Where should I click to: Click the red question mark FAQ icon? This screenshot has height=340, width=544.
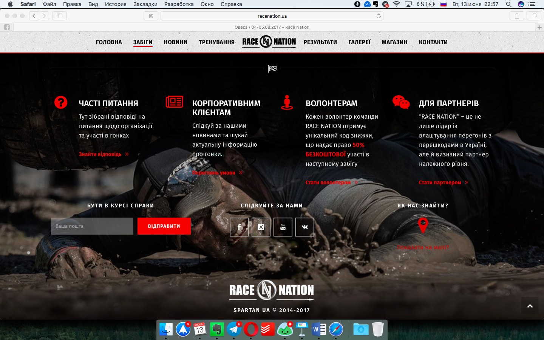61,102
